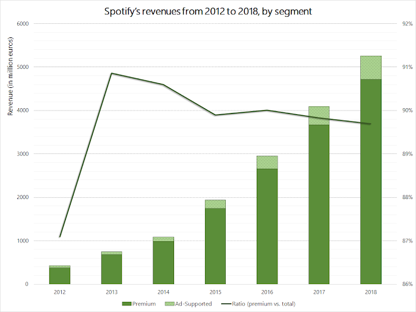Click the right axis value '90%'
The height and width of the screenshot is (312, 416).
tap(408, 111)
